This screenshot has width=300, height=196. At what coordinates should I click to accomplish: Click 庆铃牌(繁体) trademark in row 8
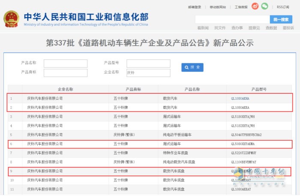pos(124,162)
